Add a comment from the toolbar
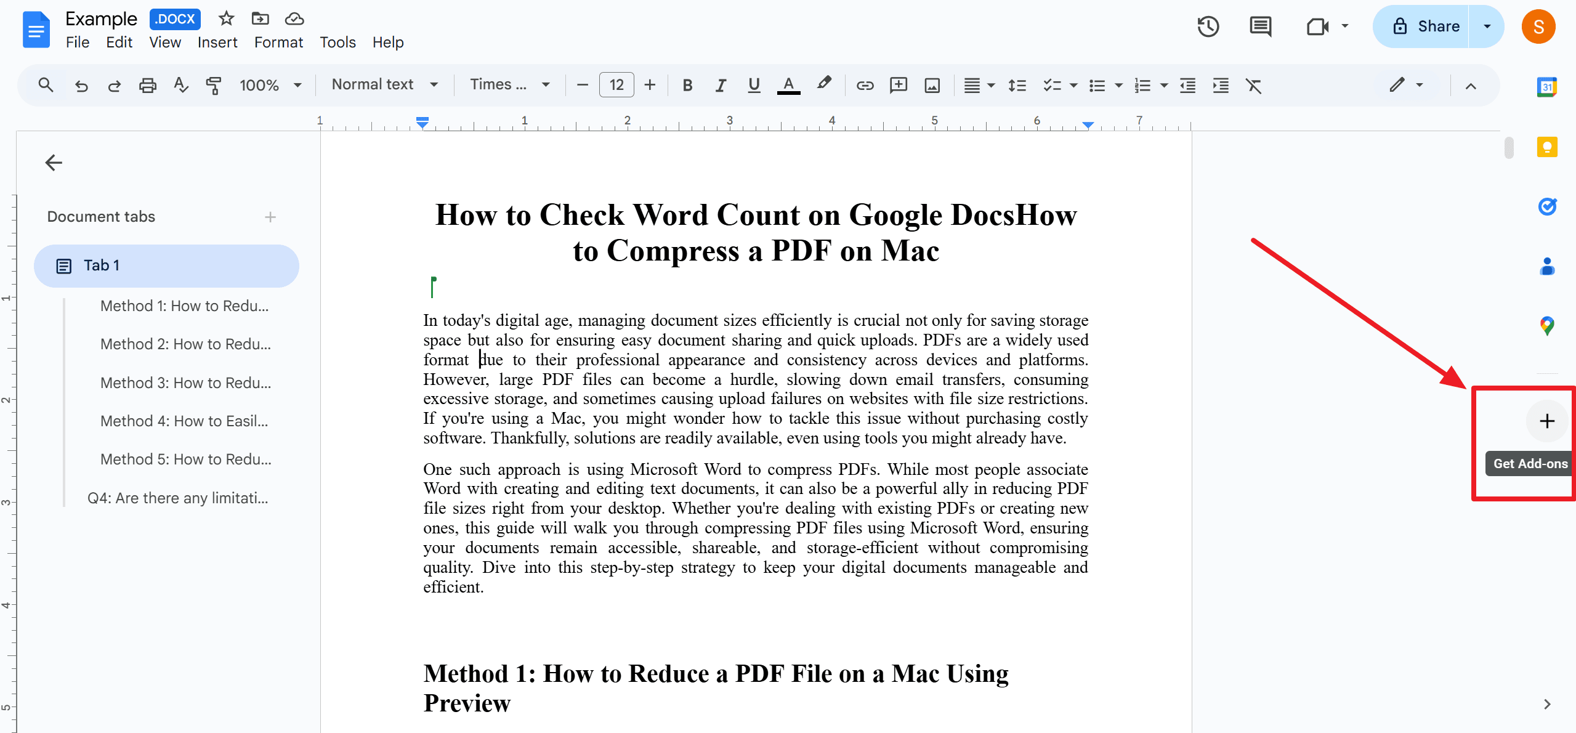 899,85
